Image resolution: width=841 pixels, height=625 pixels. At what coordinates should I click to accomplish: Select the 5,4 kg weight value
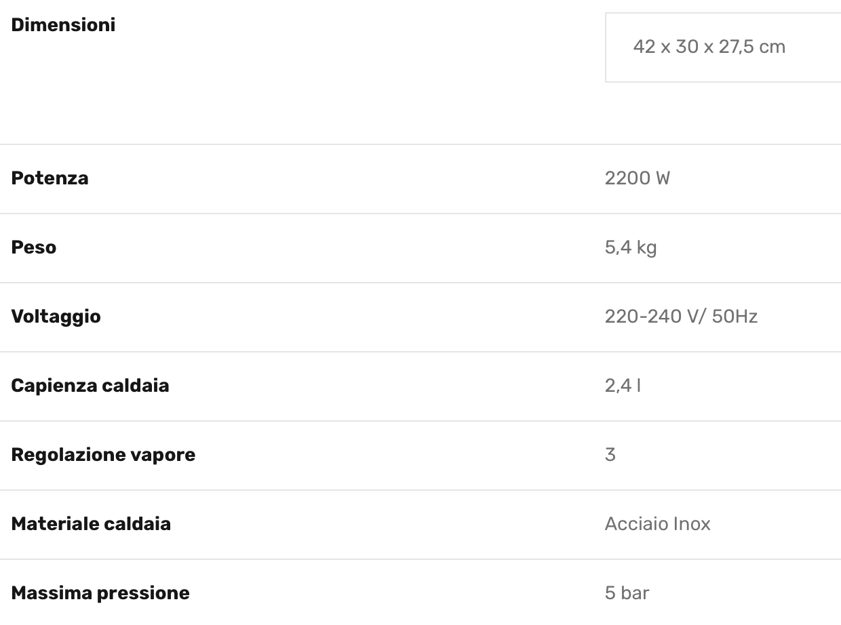pyautogui.click(x=631, y=247)
